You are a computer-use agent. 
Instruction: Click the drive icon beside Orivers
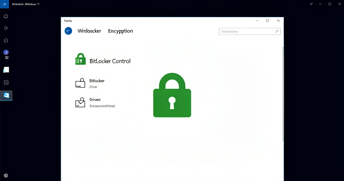pos(80,102)
